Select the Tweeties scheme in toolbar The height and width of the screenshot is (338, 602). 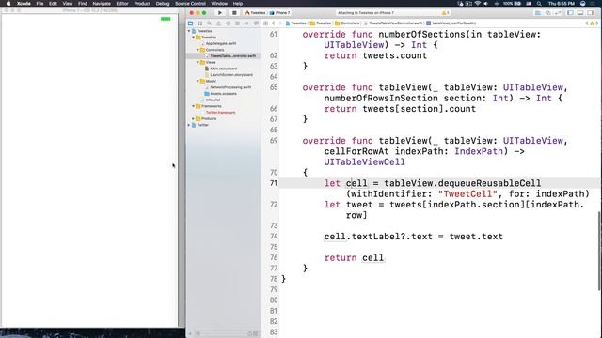[x=255, y=12]
